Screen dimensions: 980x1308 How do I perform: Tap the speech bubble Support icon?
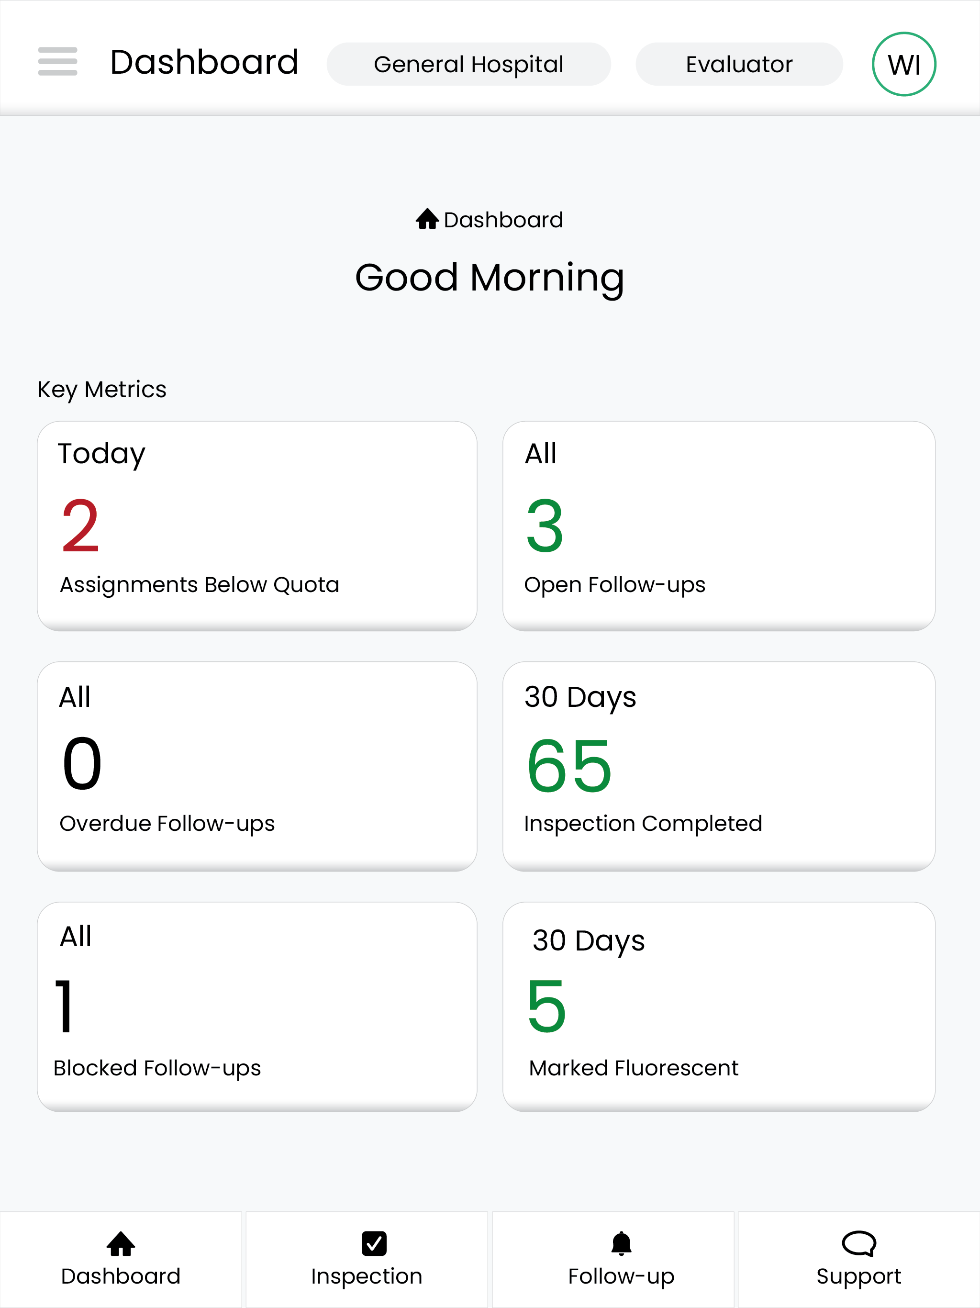coord(858,1243)
